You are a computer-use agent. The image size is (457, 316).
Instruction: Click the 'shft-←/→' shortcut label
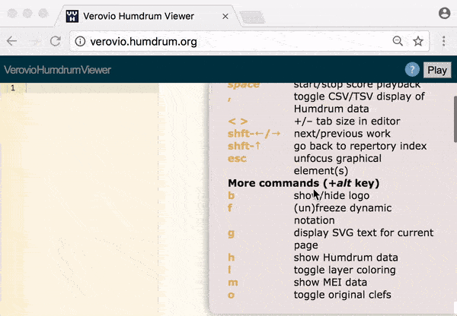(254, 134)
